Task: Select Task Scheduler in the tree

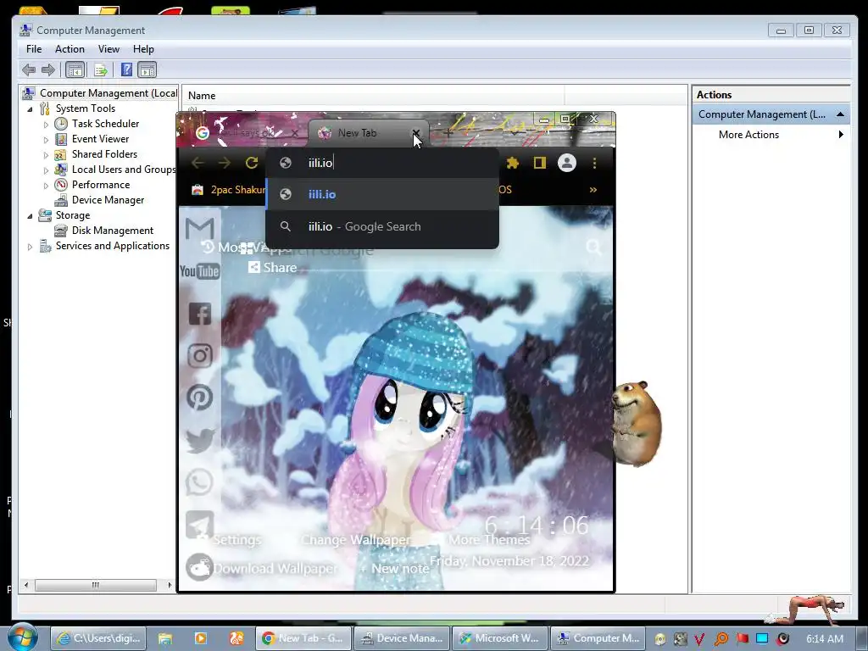Action: click(105, 124)
